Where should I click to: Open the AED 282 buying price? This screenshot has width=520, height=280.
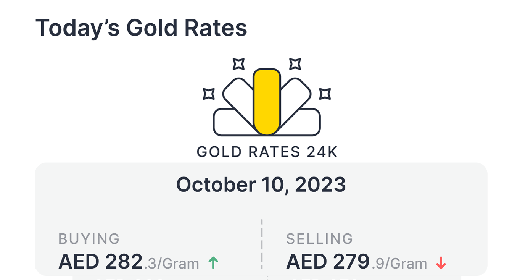click(x=100, y=262)
